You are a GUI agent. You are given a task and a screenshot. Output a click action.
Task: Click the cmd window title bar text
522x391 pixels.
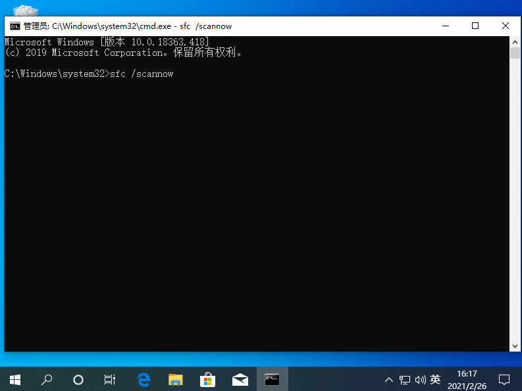click(x=128, y=26)
